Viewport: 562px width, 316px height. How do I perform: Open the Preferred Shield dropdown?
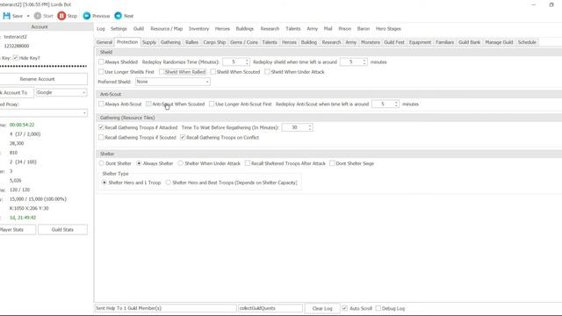coord(173,82)
